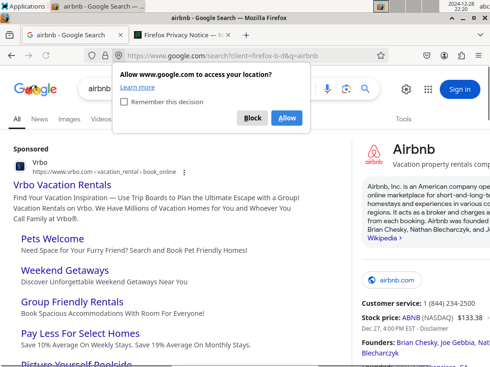The image size is (490, 367).
Task: Open Firefox extensions puzzle icon
Action: [x=461, y=56]
